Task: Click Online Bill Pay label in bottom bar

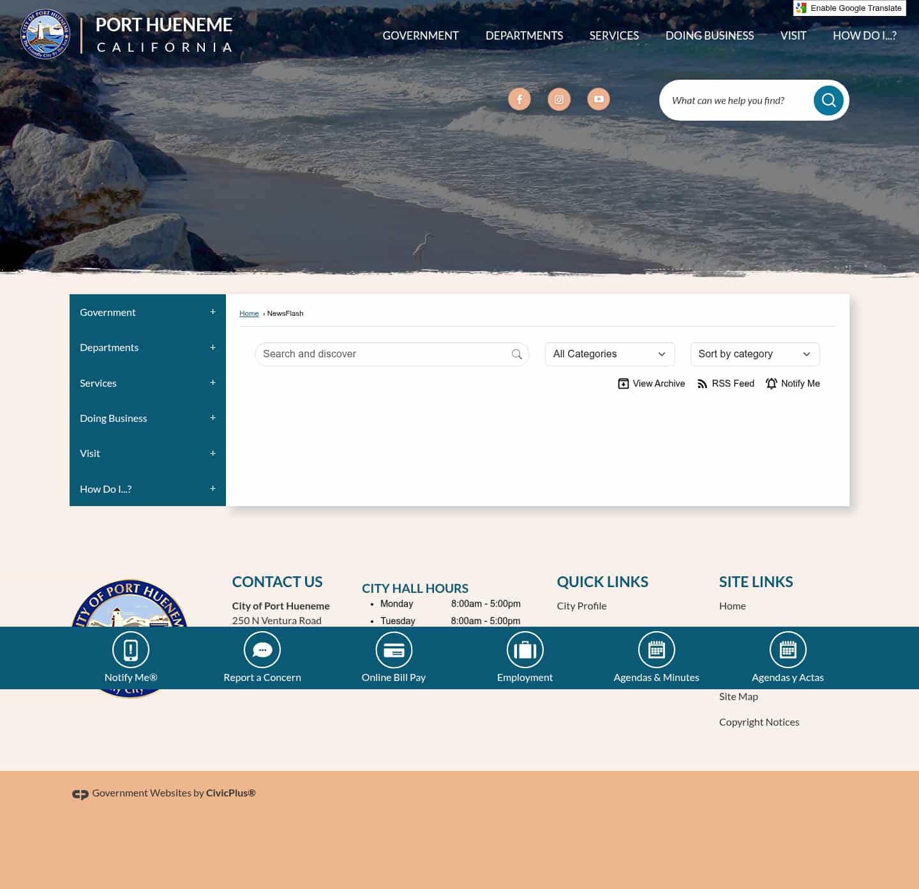Action: point(394,678)
